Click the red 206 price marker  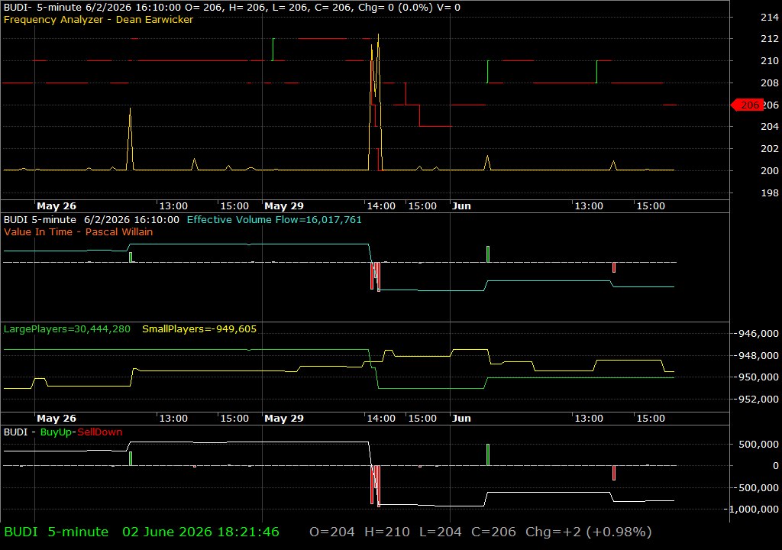(747, 105)
